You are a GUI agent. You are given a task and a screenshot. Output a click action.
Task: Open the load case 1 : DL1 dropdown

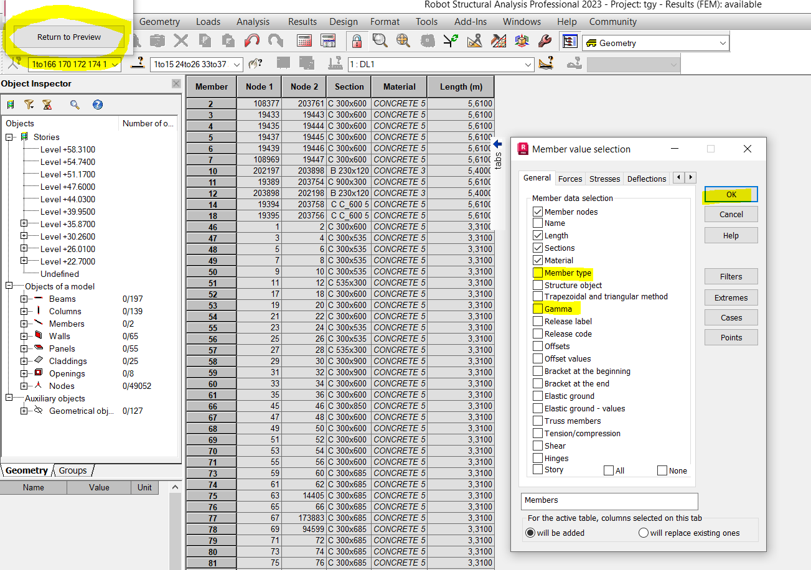528,65
